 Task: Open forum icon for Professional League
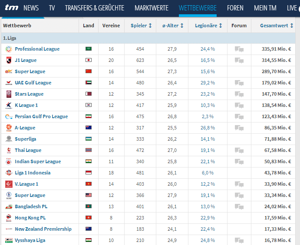click(239, 49)
